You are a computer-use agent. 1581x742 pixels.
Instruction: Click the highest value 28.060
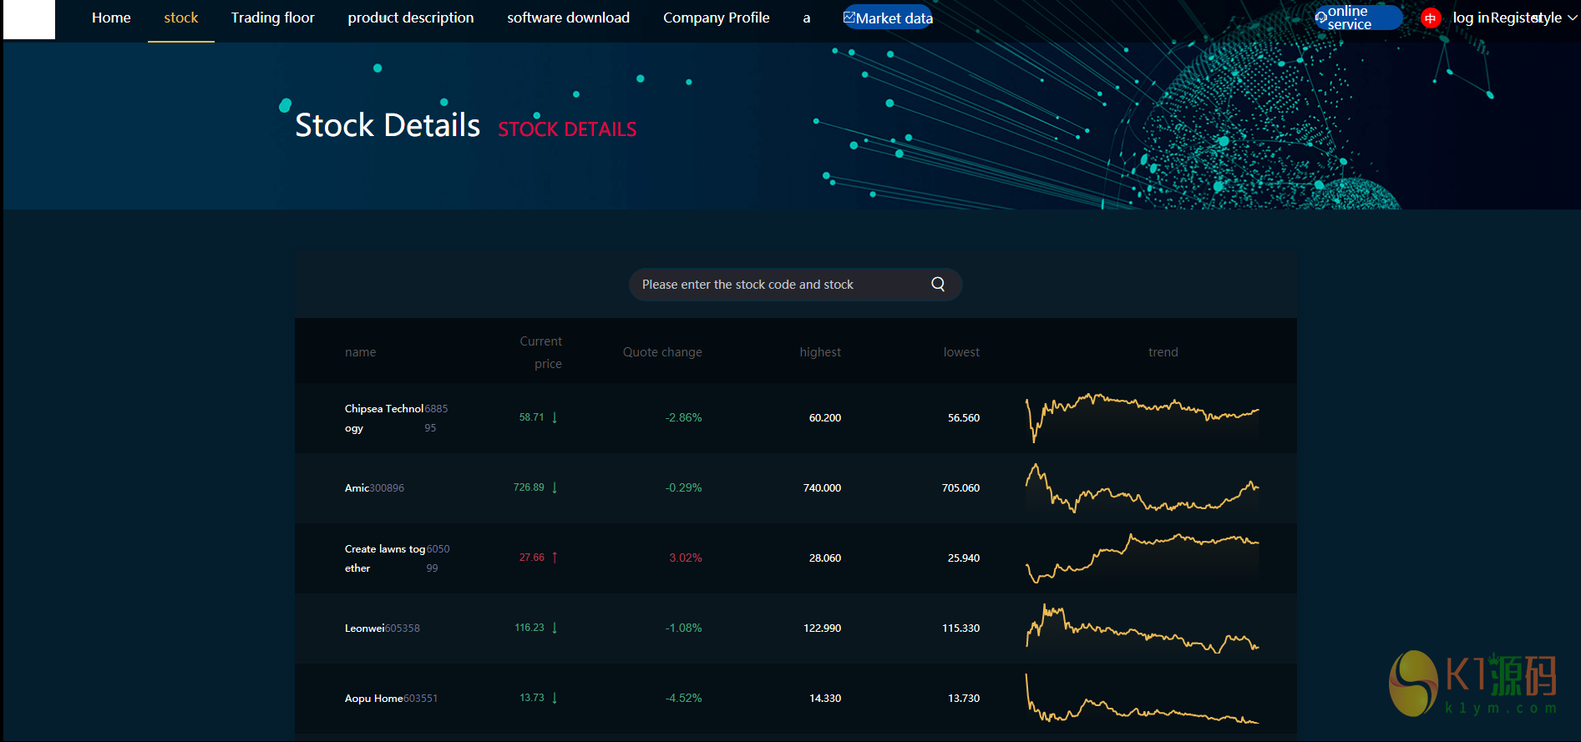(x=825, y=558)
